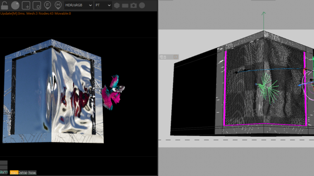The image size is (314, 176).
Task: Click the pink fish in the render view
Action: point(112,93)
